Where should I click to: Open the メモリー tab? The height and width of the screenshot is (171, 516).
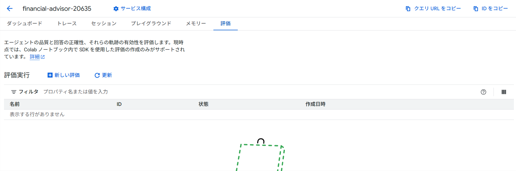(x=196, y=23)
